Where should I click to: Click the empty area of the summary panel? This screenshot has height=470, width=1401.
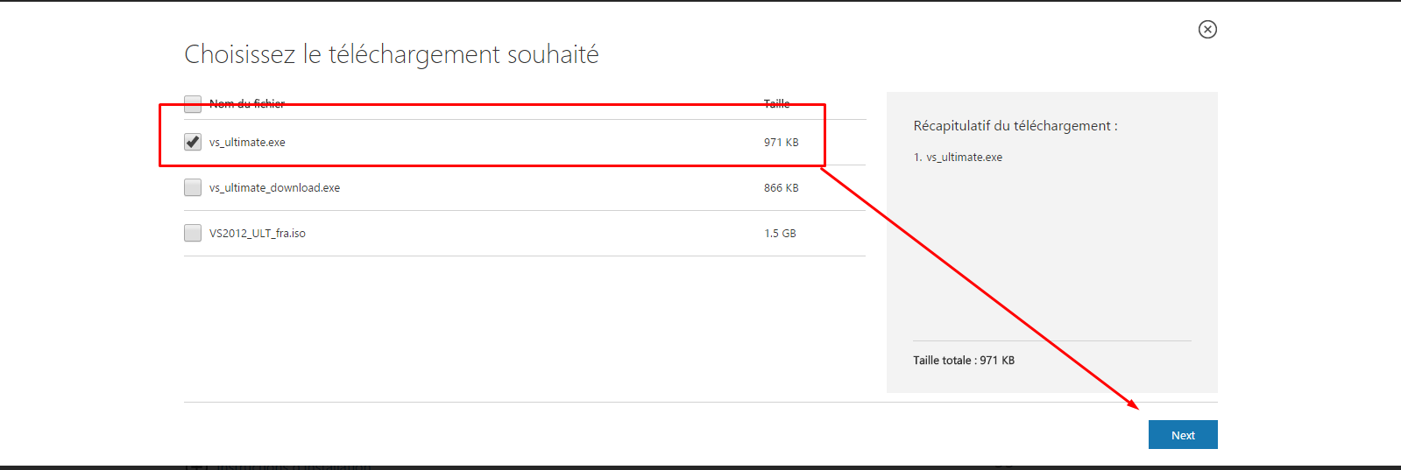coord(1051,254)
